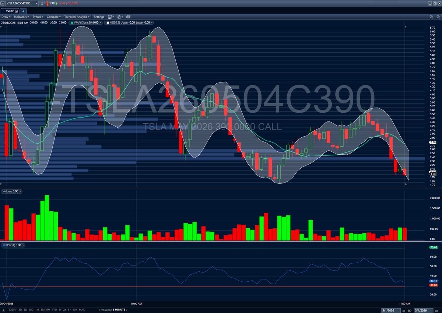442x313 pixels.
Task: Open the start date calendar picker
Action: (x=404, y=310)
